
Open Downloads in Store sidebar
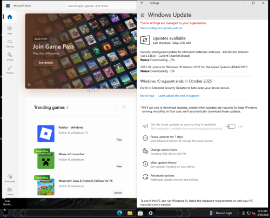coord(10,178)
